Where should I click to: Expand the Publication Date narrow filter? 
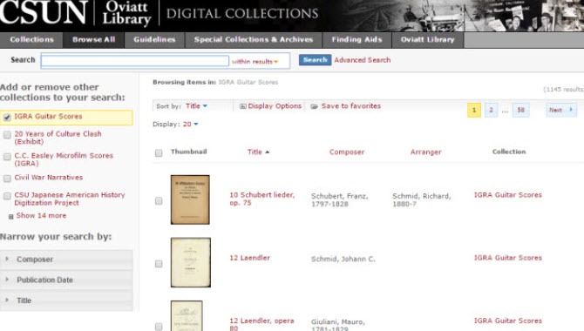coord(66,280)
